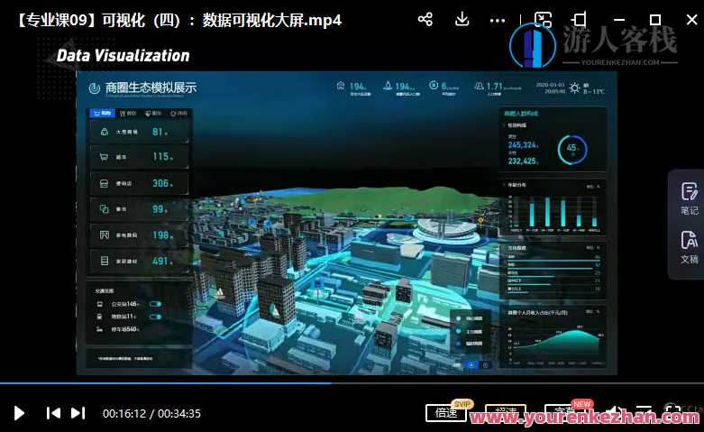
Task: Open the share options icon
Action: pyautogui.click(x=425, y=19)
